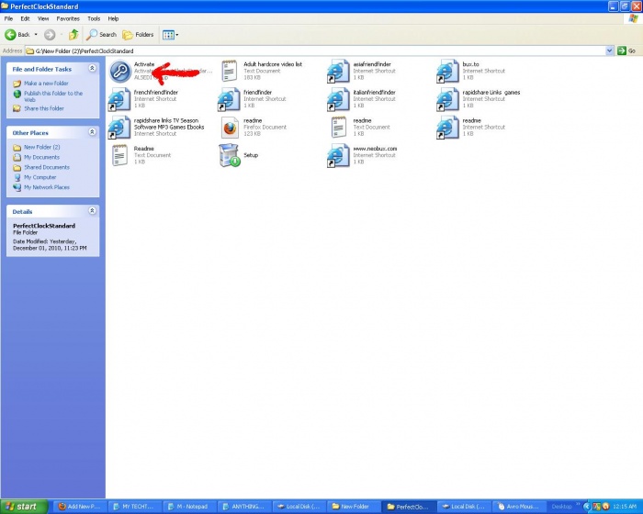Screen dimensions: 643x514
Task: Switch to MY TECHT... taskbar button
Action: coord(133,507)
